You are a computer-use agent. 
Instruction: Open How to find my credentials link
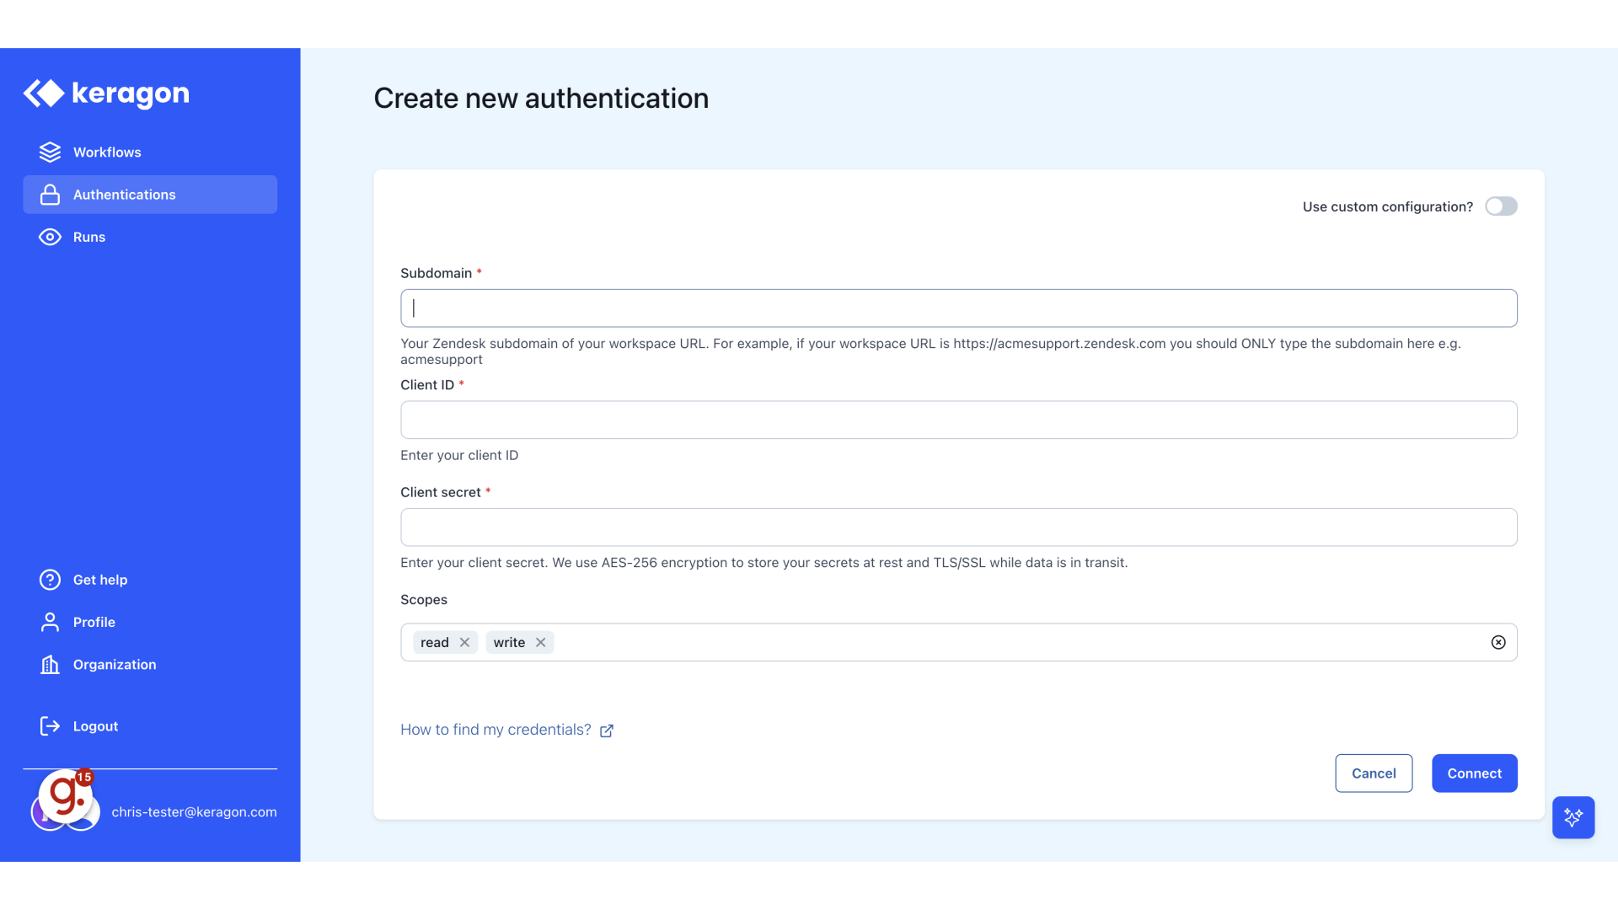click(496, 730)
